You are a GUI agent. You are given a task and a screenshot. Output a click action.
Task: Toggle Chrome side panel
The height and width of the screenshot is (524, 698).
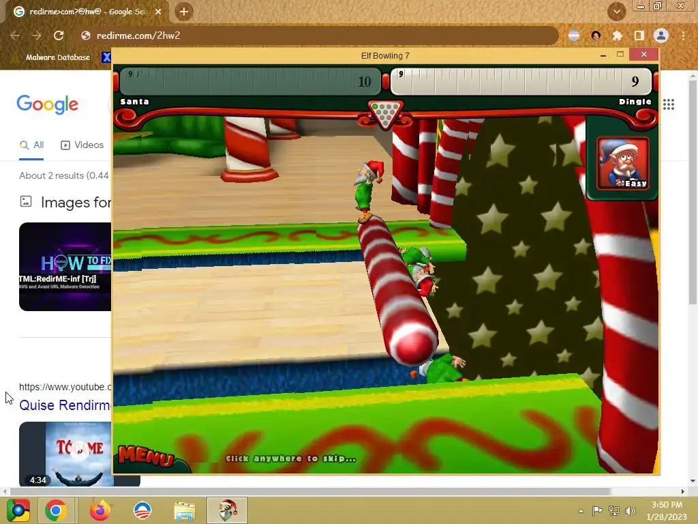point(639,35)
